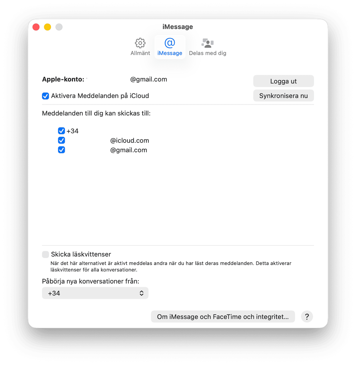Image resolution: width=356 pixels, height=365 pixels.
Task: Minimize window with yellow button
Action: click(x=47, y=27)
